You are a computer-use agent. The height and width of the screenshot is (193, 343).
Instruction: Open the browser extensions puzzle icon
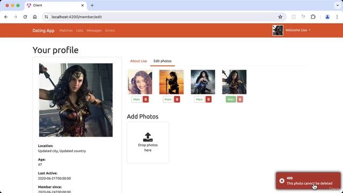click(313, 17)
